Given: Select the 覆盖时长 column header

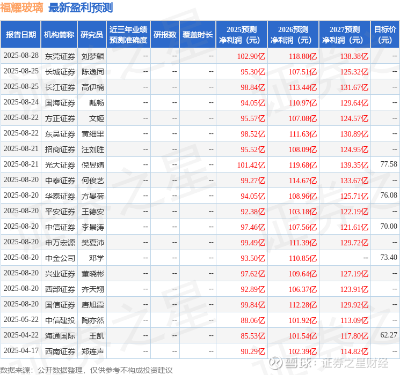Looking at the screenshot, I should 198,35.
